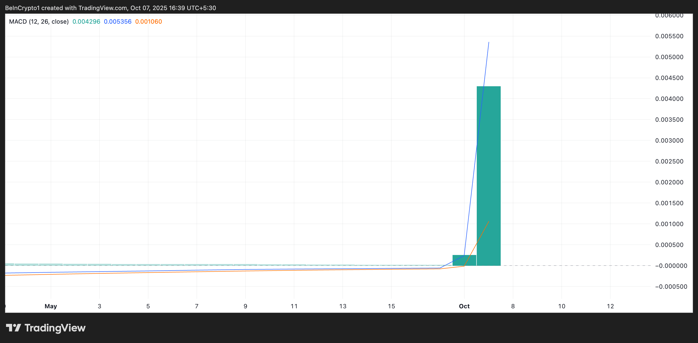The width and height of the screenshot is (698, 343).
Task: Click the 0.003000 price scale label
Action: tap(669, 141)
